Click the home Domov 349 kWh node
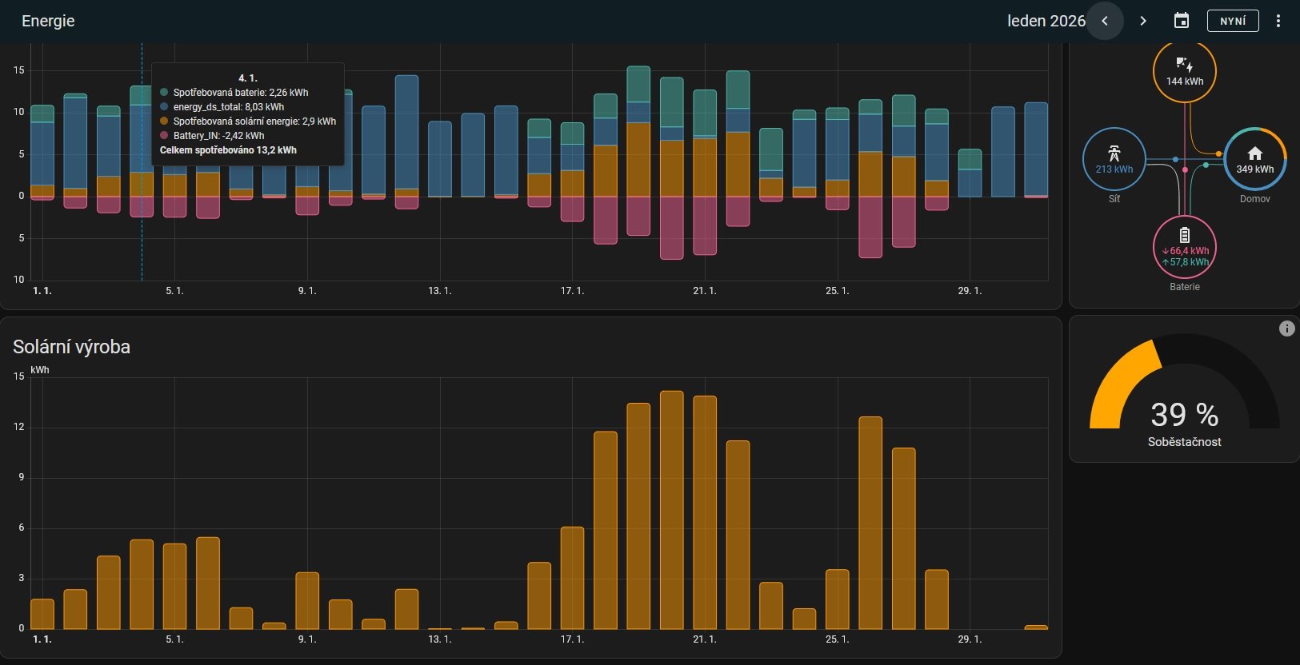 tap(1254, 159)
